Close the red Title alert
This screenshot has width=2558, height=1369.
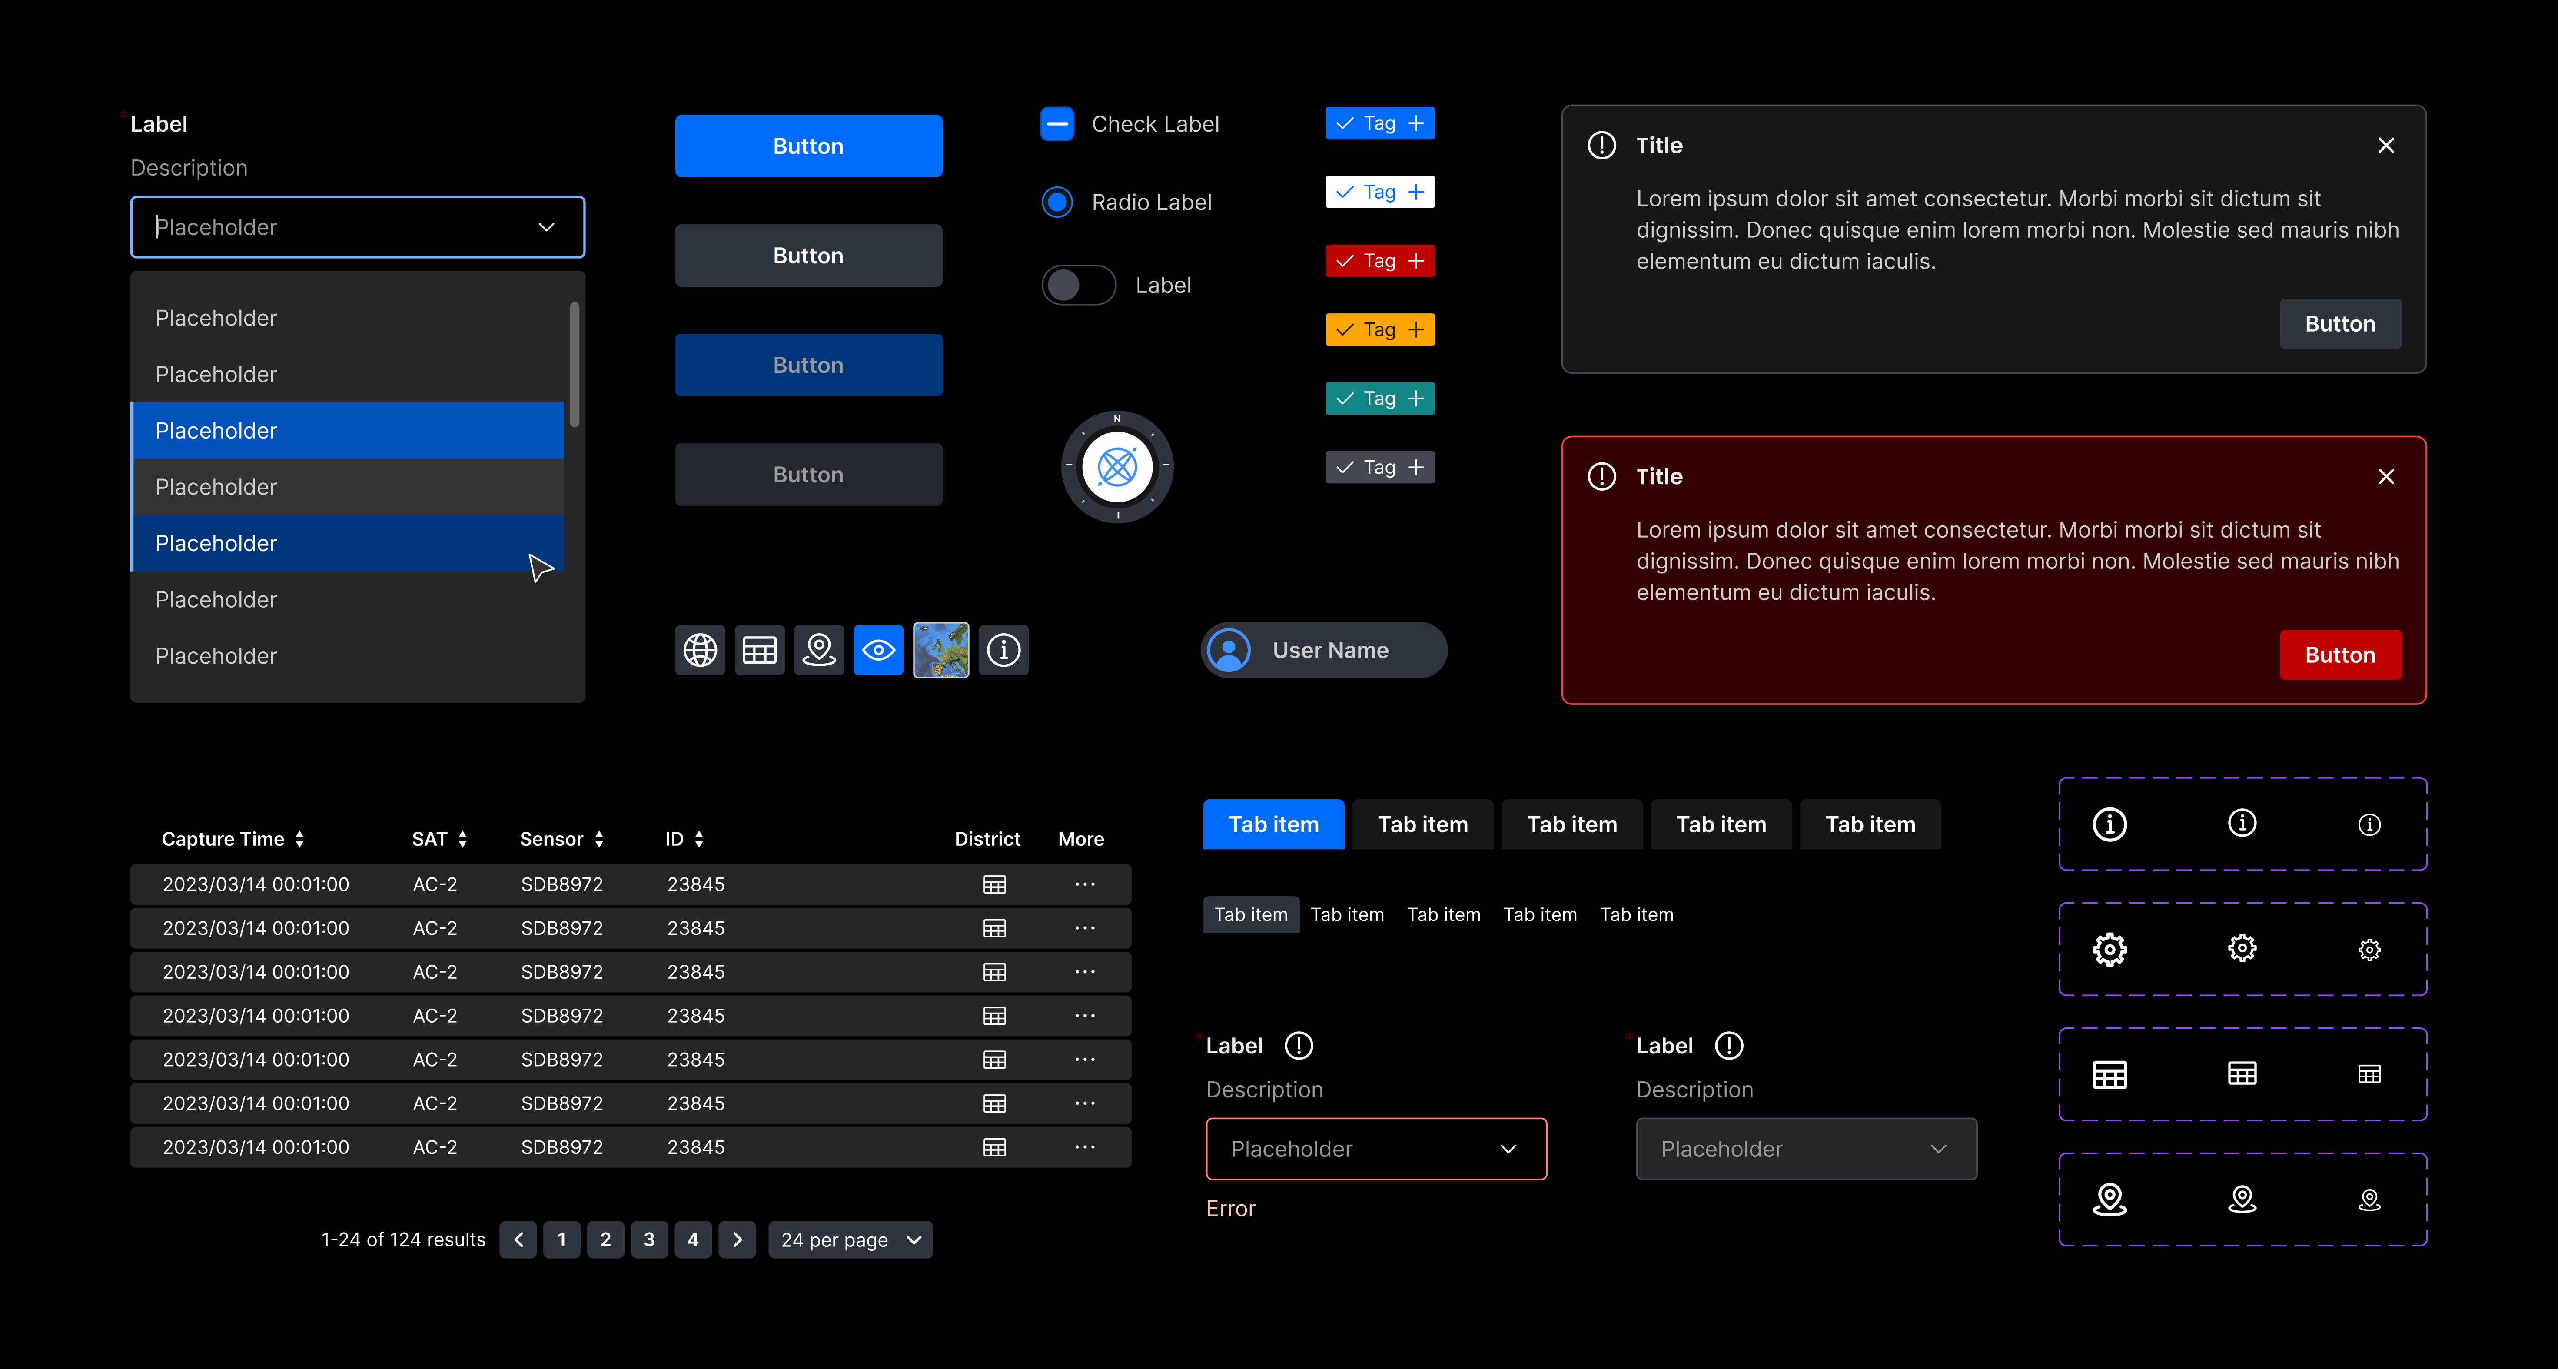[2386, 476]
